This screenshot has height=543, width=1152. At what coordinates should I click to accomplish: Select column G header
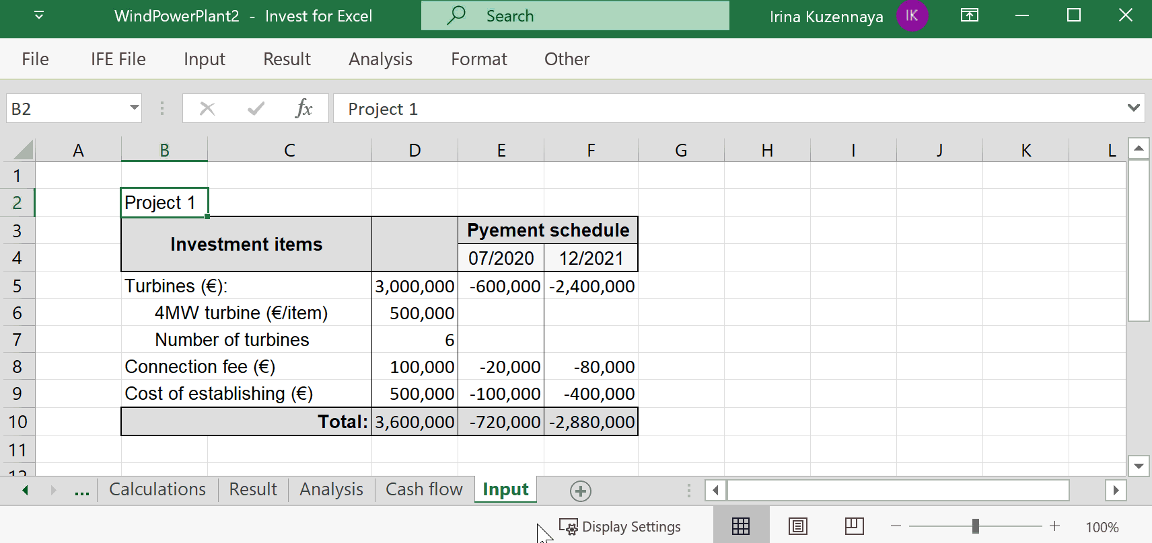(681, 150)
